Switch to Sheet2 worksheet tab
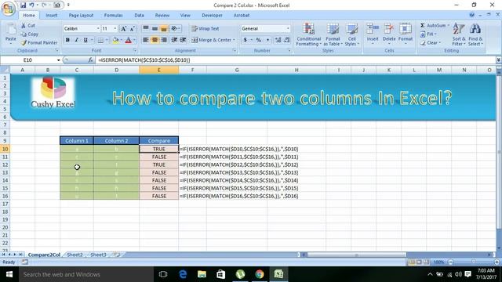This screenshot has width=502, height=282. click(75, 255)
